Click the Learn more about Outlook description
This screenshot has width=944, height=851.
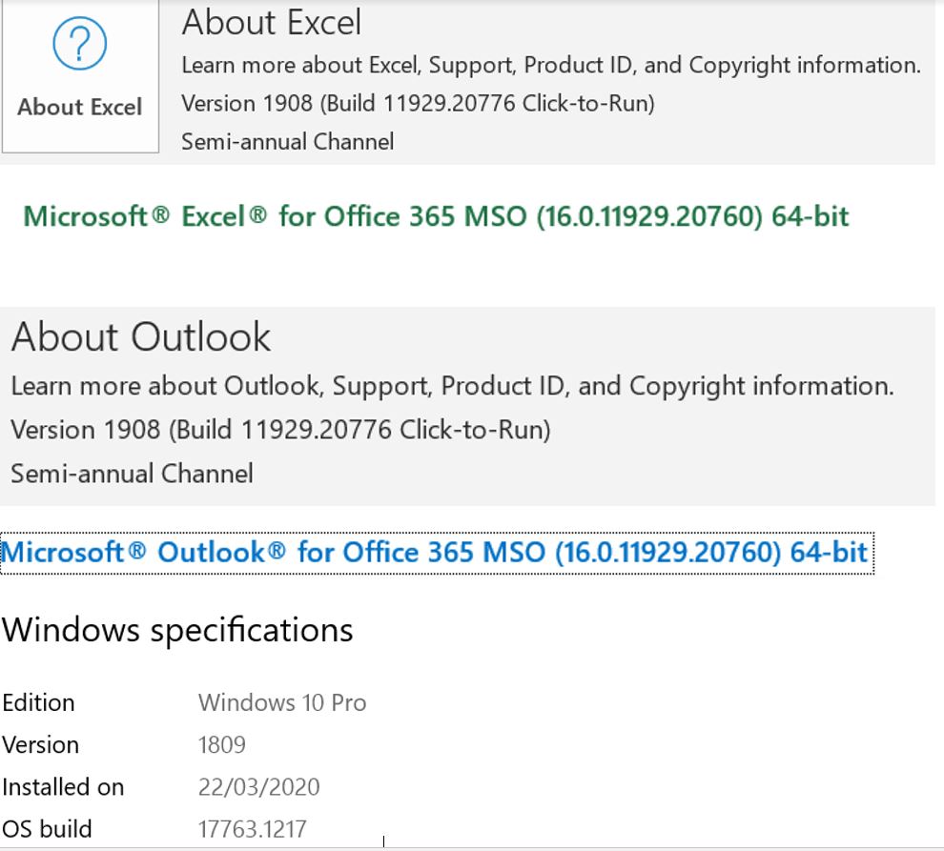pyautogui.click(x=452, y=386)
